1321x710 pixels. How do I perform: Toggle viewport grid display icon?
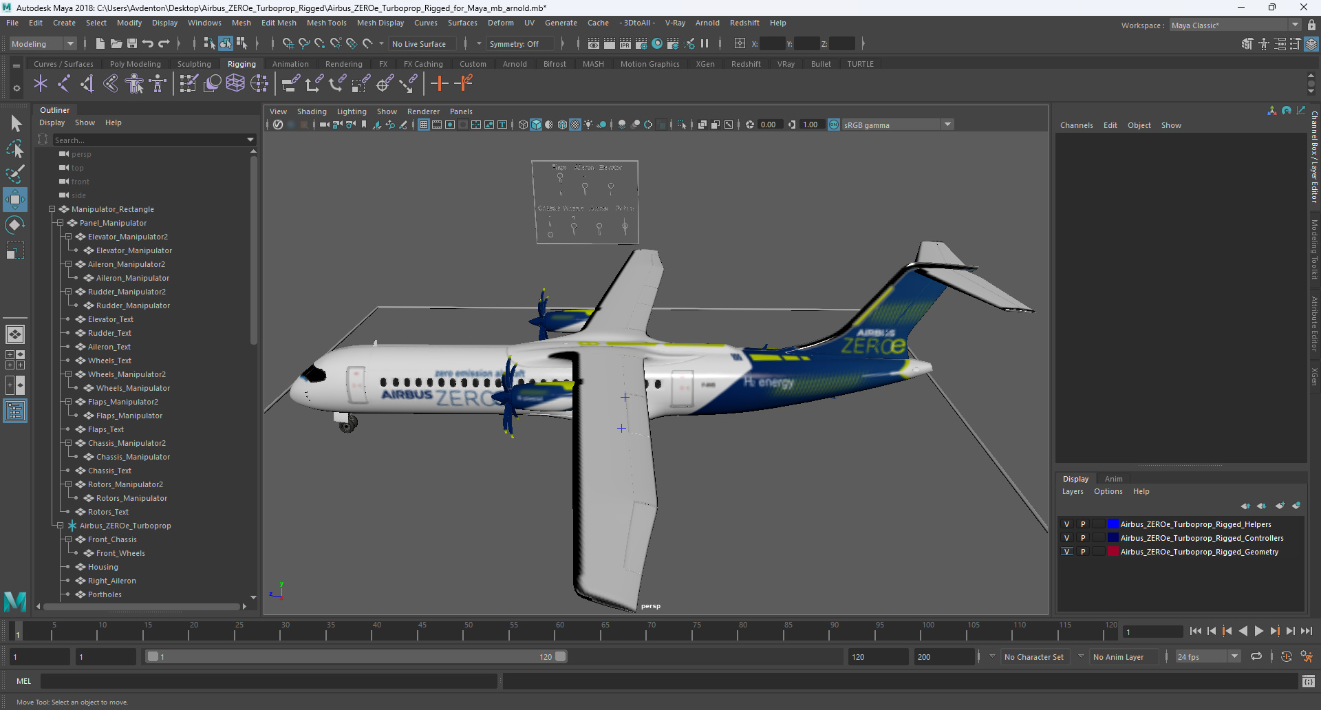[424, 125]
